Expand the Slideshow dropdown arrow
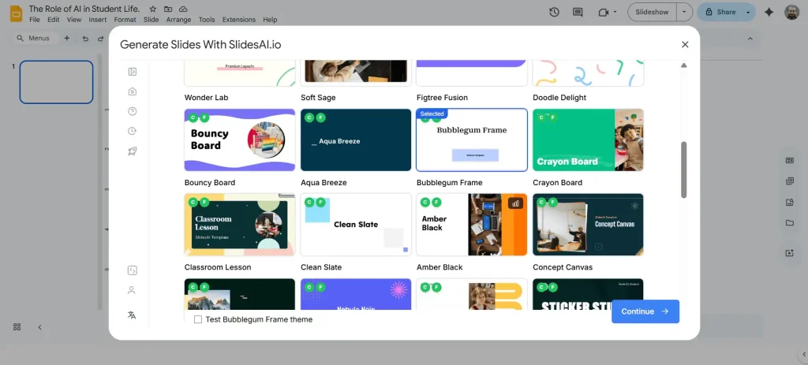The width and height of the screenshot is (808, 365). tap(684, 12)
